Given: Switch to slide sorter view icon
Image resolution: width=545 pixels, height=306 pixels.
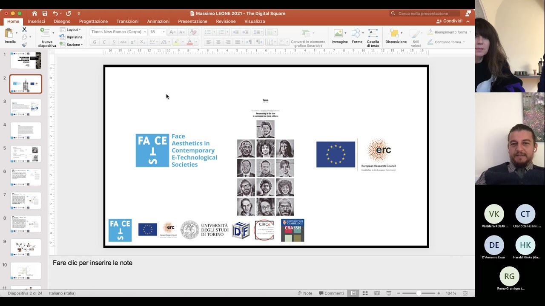Looking at the screenshot, I should pos(365,293).
